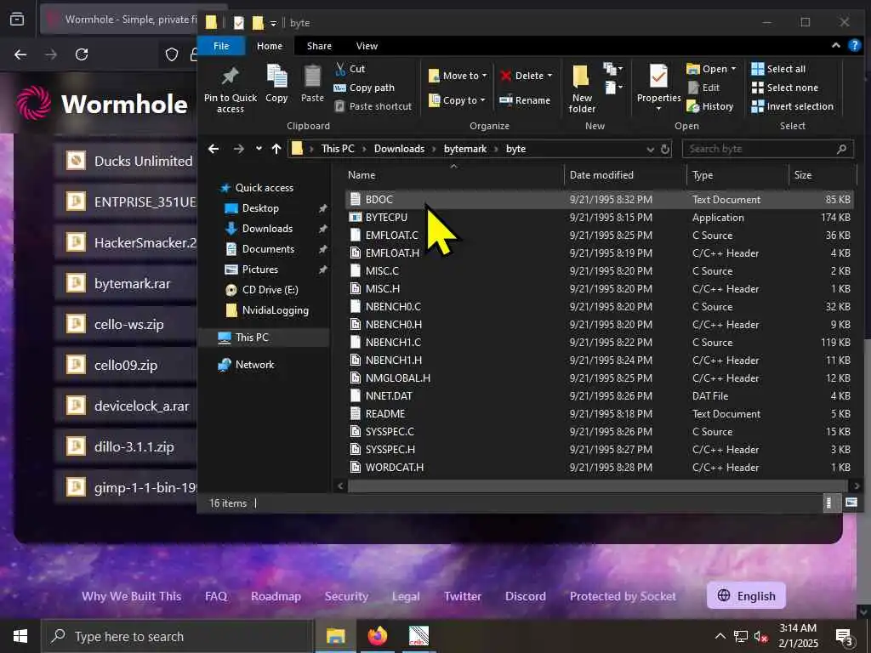Click Downloads in address breadcrumb
The width and height of the screenshot is (871, 653).
point(399,149)
